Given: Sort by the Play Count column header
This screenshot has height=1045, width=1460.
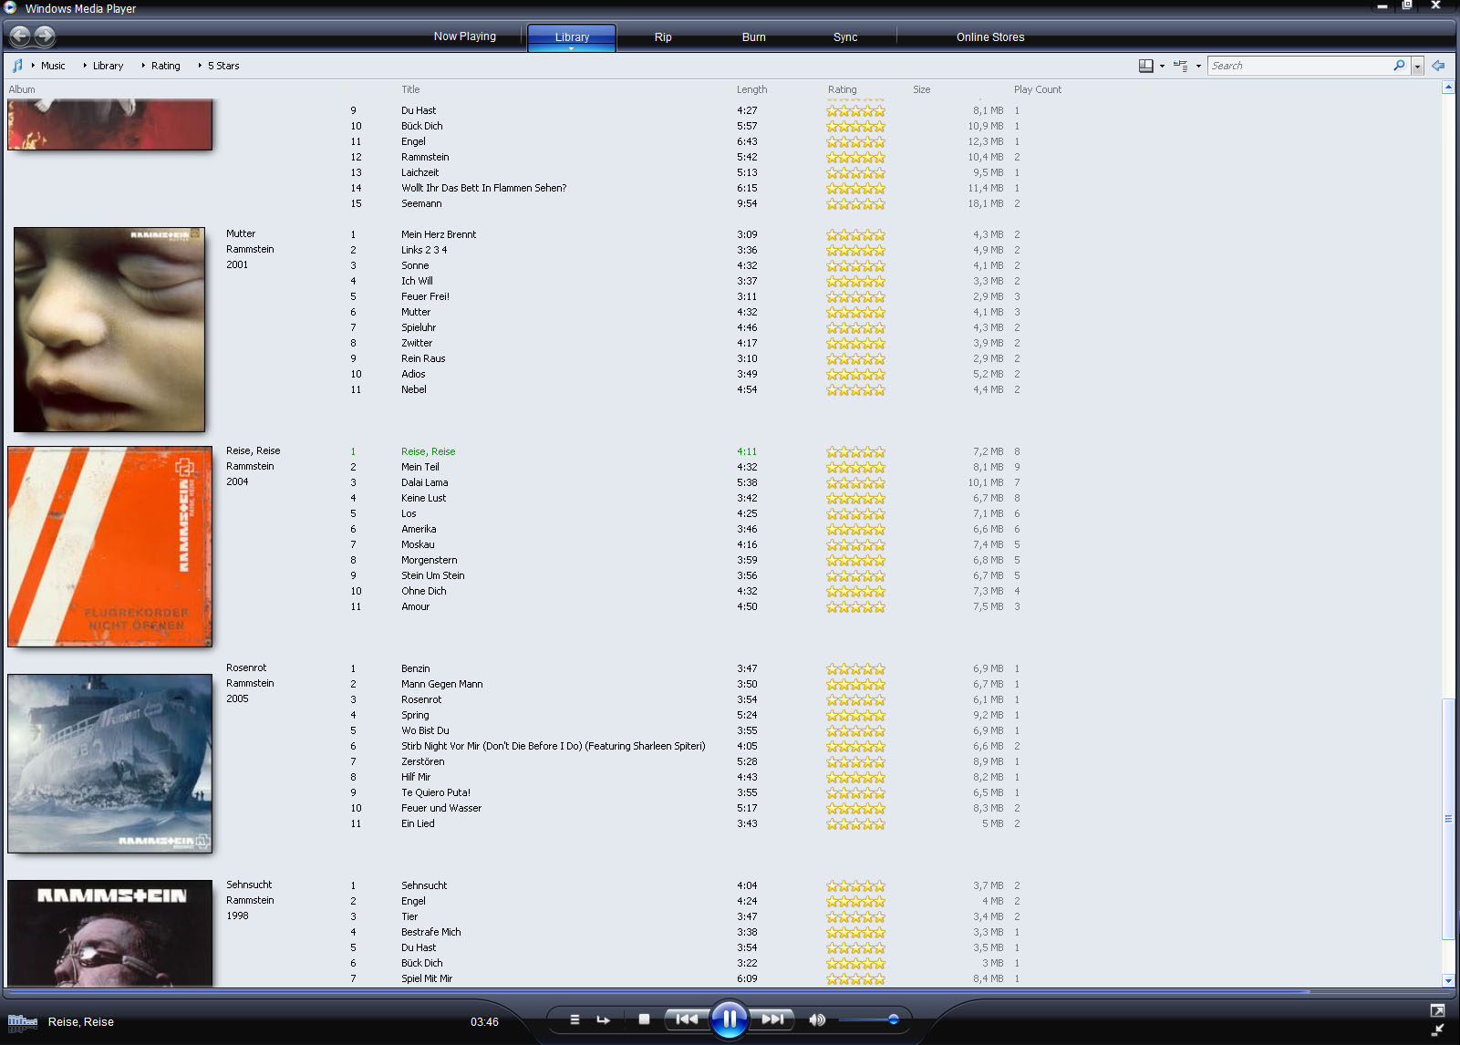Looking at the screenshot, I should point(1038,89).
